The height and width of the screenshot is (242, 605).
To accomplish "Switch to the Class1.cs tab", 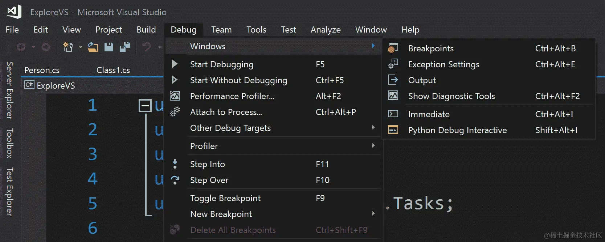I will [x=113, y=70].
